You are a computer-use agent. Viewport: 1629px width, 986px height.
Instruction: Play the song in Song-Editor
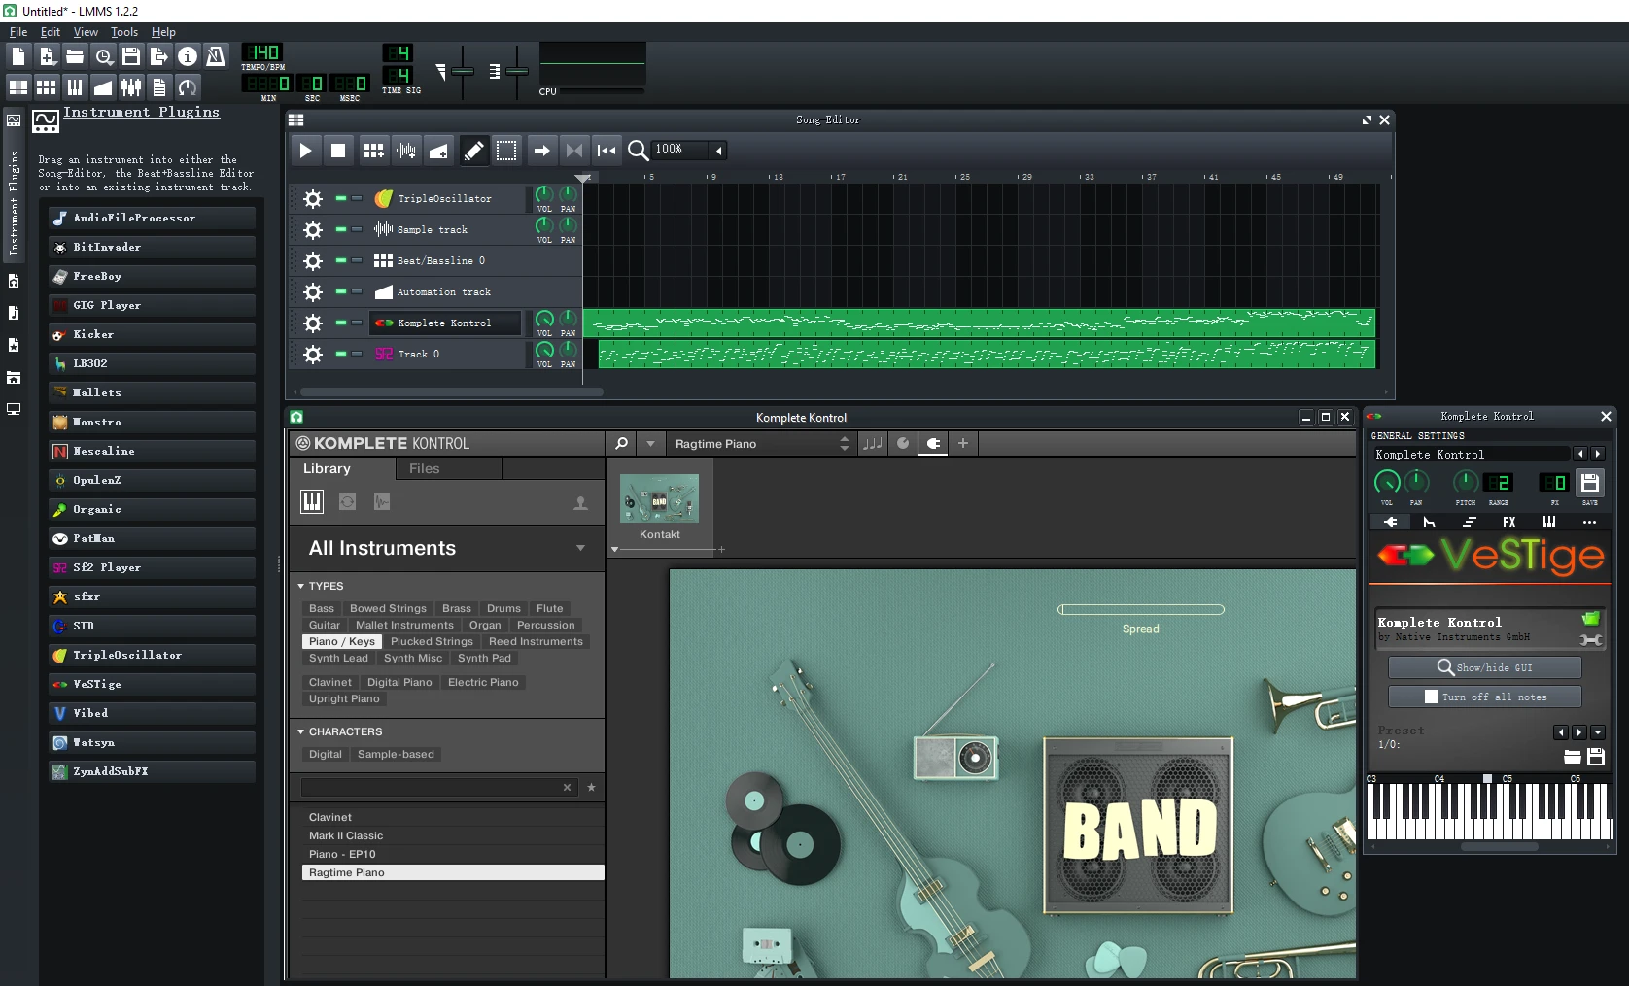(305, 151)
